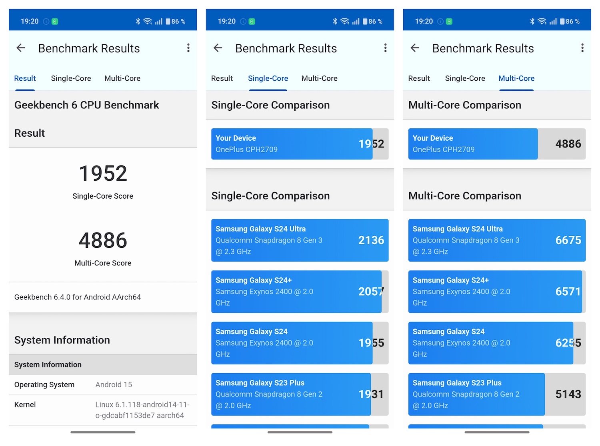Tap the back arrow in the middle screen

pos(218,48)
